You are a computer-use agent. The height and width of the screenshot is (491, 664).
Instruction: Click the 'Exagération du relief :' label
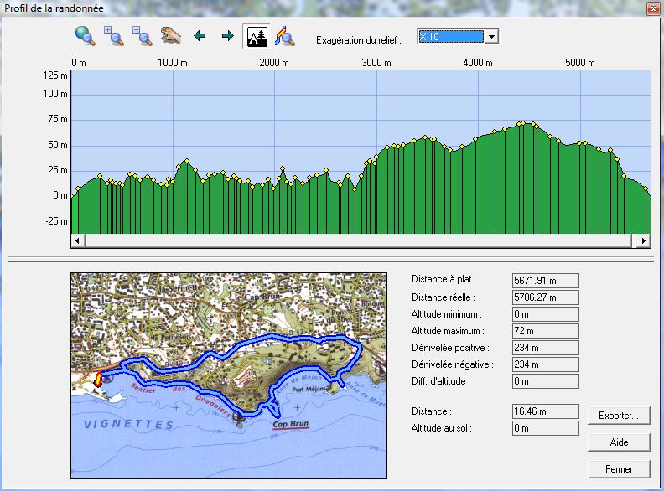point(358,40)
